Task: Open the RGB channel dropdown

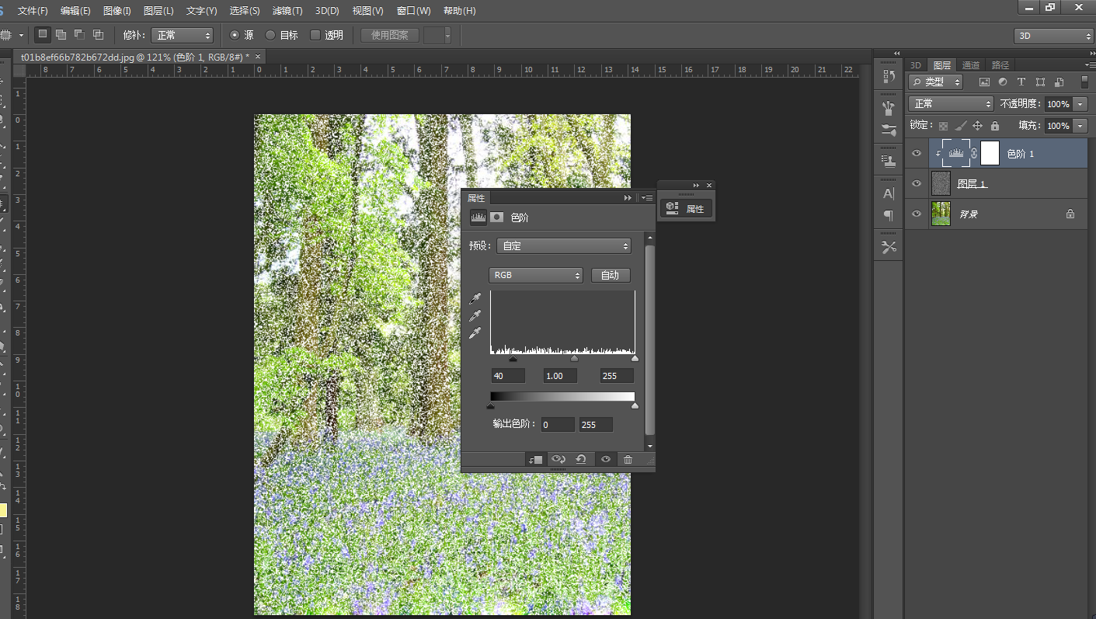Action: point(536,275)
